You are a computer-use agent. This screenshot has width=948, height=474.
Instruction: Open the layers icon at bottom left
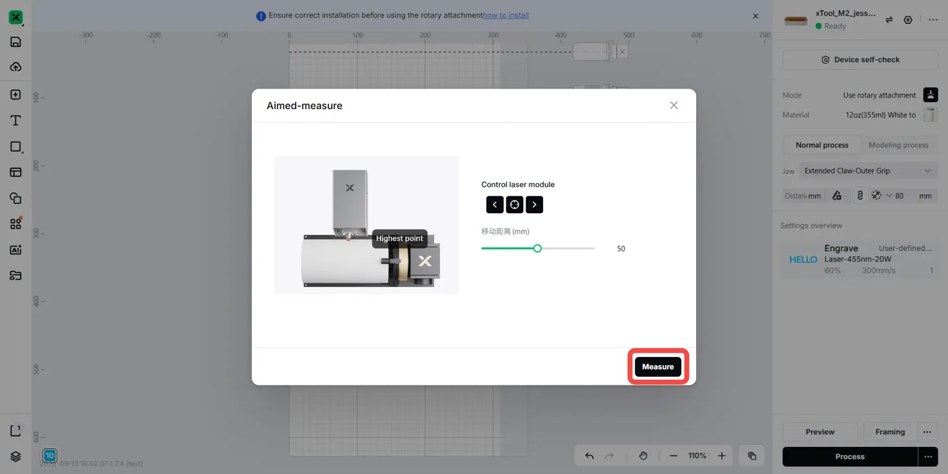[16, 456]
